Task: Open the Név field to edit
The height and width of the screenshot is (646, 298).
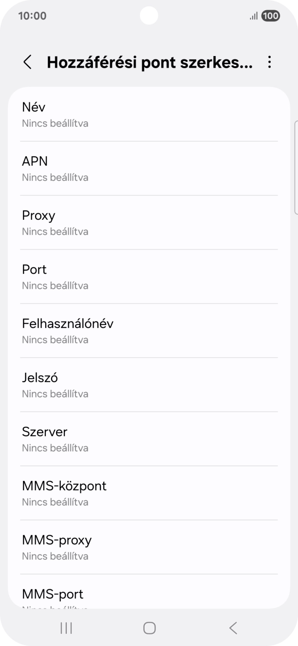Action: click(x=149, y=114)
